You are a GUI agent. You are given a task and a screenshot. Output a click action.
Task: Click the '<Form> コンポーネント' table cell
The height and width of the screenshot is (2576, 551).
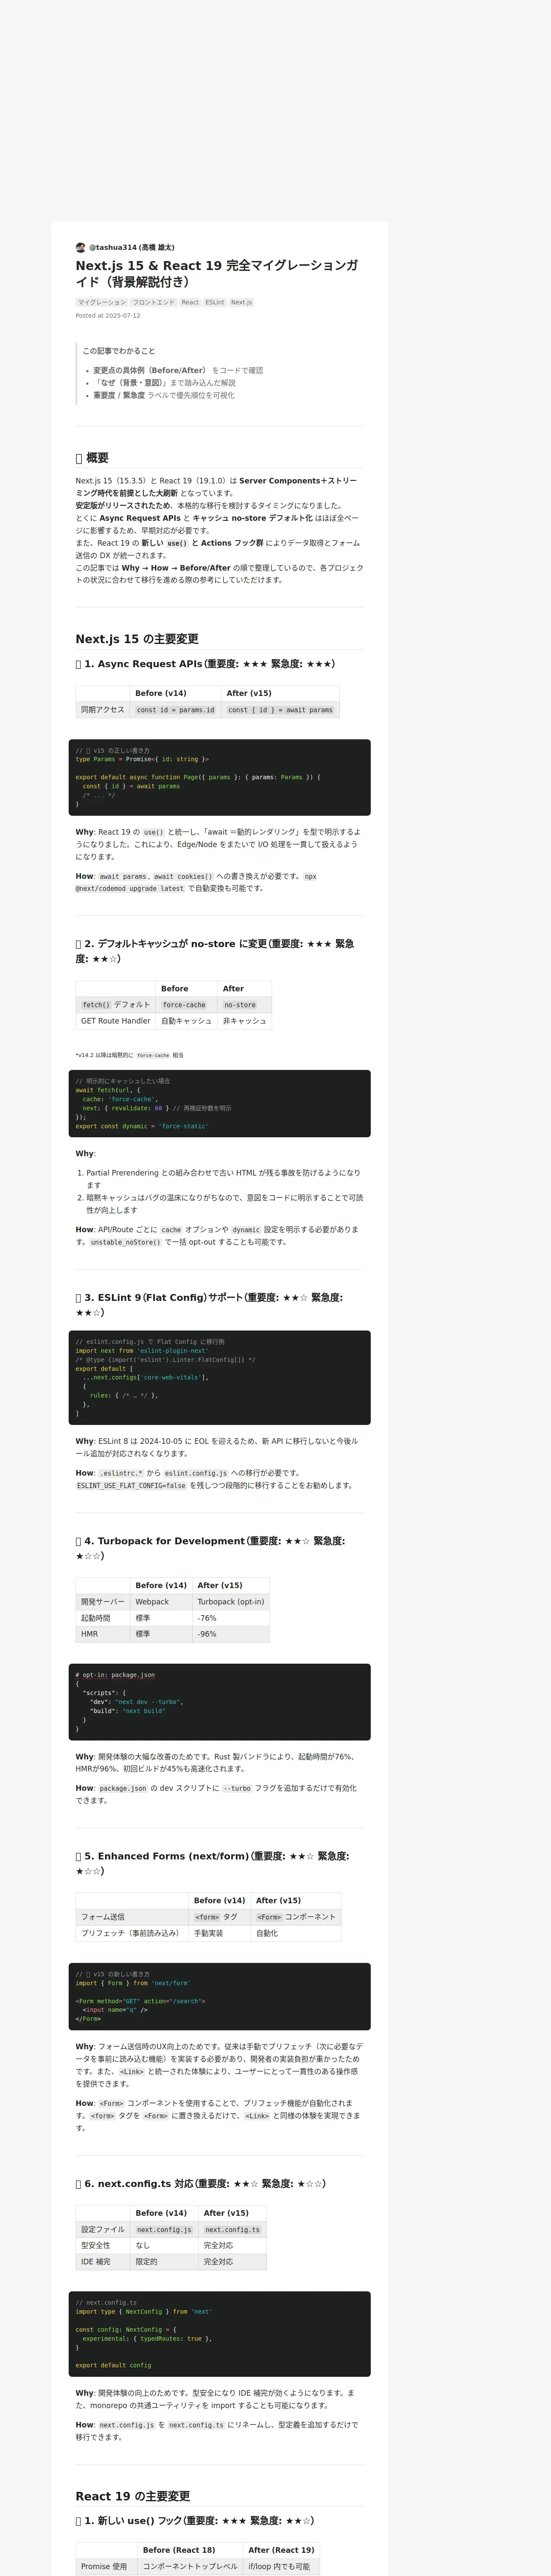tap(296, 1917)
